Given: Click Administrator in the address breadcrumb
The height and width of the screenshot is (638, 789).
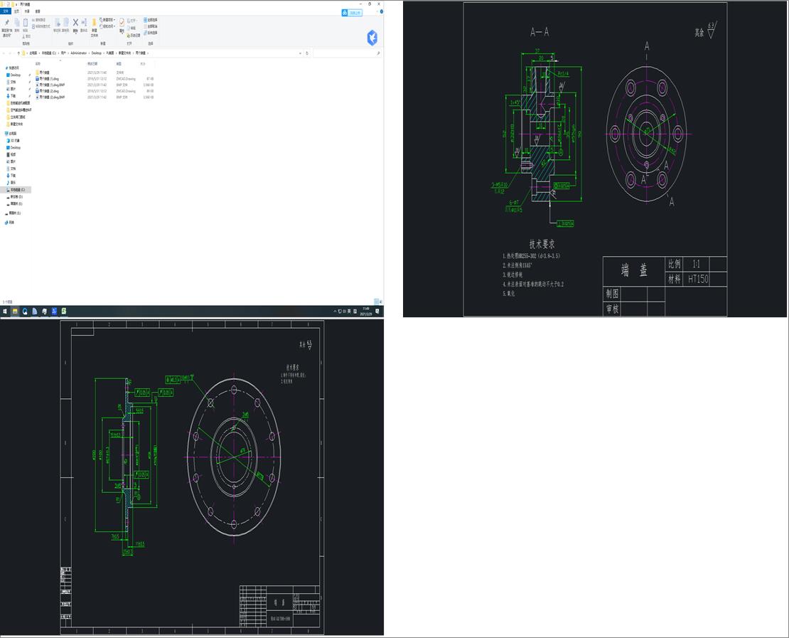Looking at the screenshot, I should pyautogui.click(x=78, y=53).
